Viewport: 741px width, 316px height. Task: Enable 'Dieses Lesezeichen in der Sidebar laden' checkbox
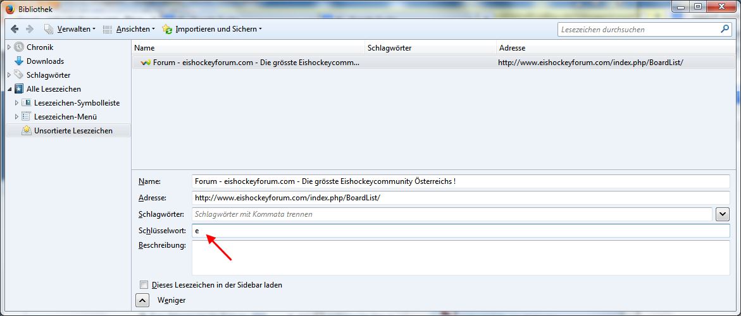(144, 285)
